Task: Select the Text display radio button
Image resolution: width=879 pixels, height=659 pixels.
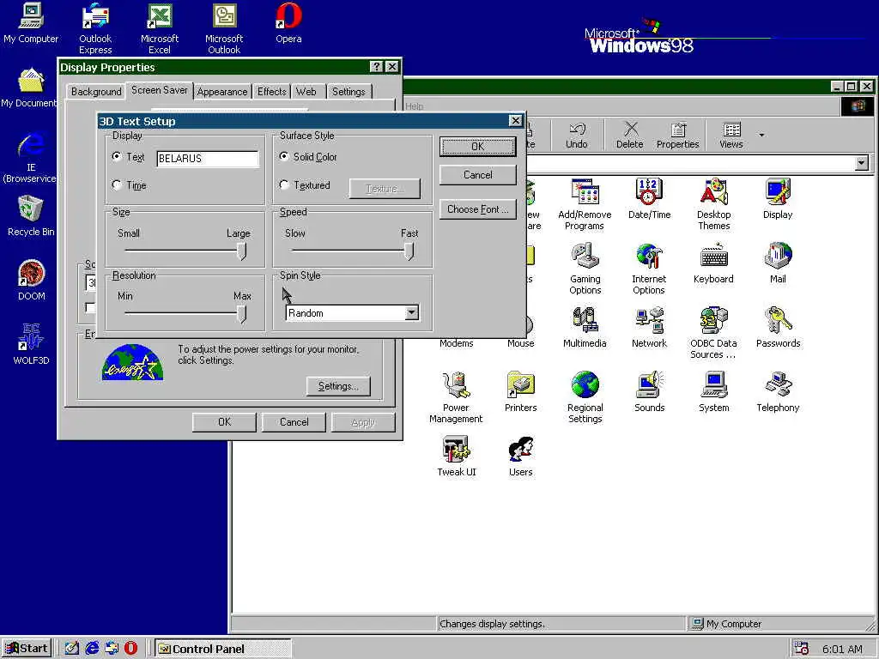Action: point(117,157)
